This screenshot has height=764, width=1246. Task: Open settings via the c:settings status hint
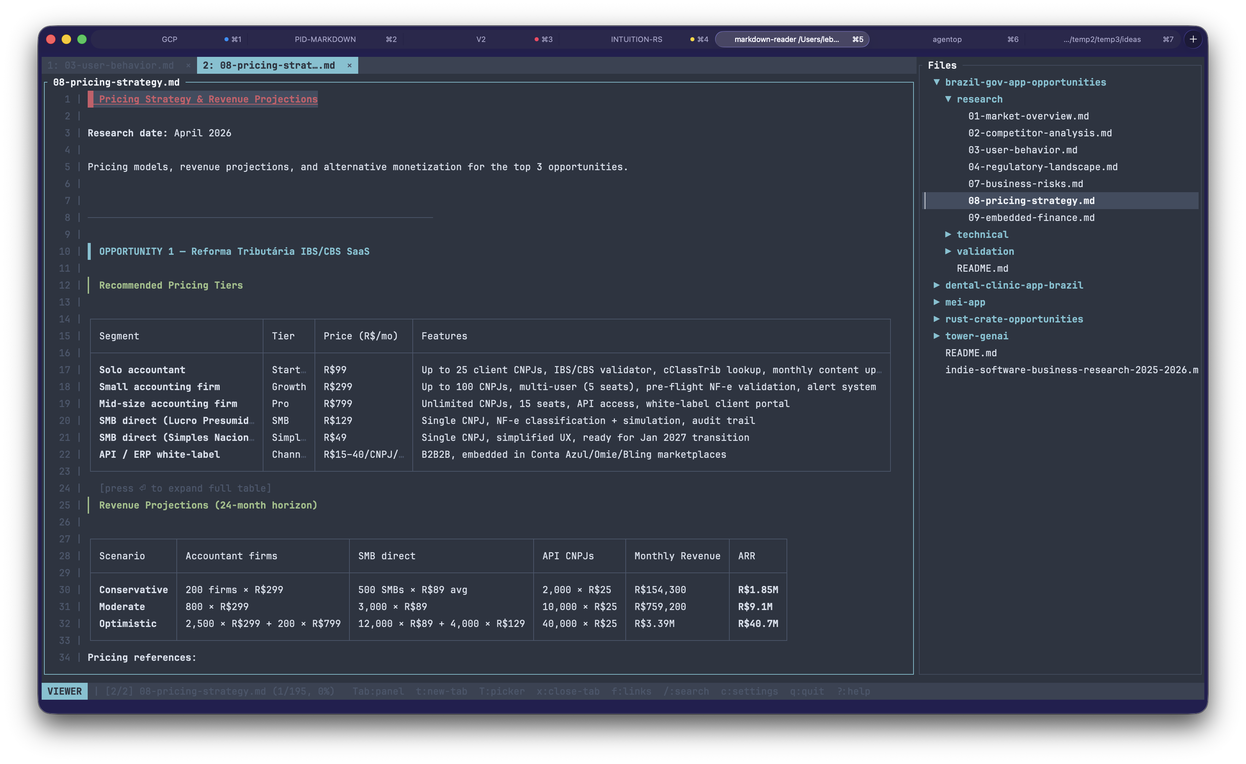(x=750, y=691)
